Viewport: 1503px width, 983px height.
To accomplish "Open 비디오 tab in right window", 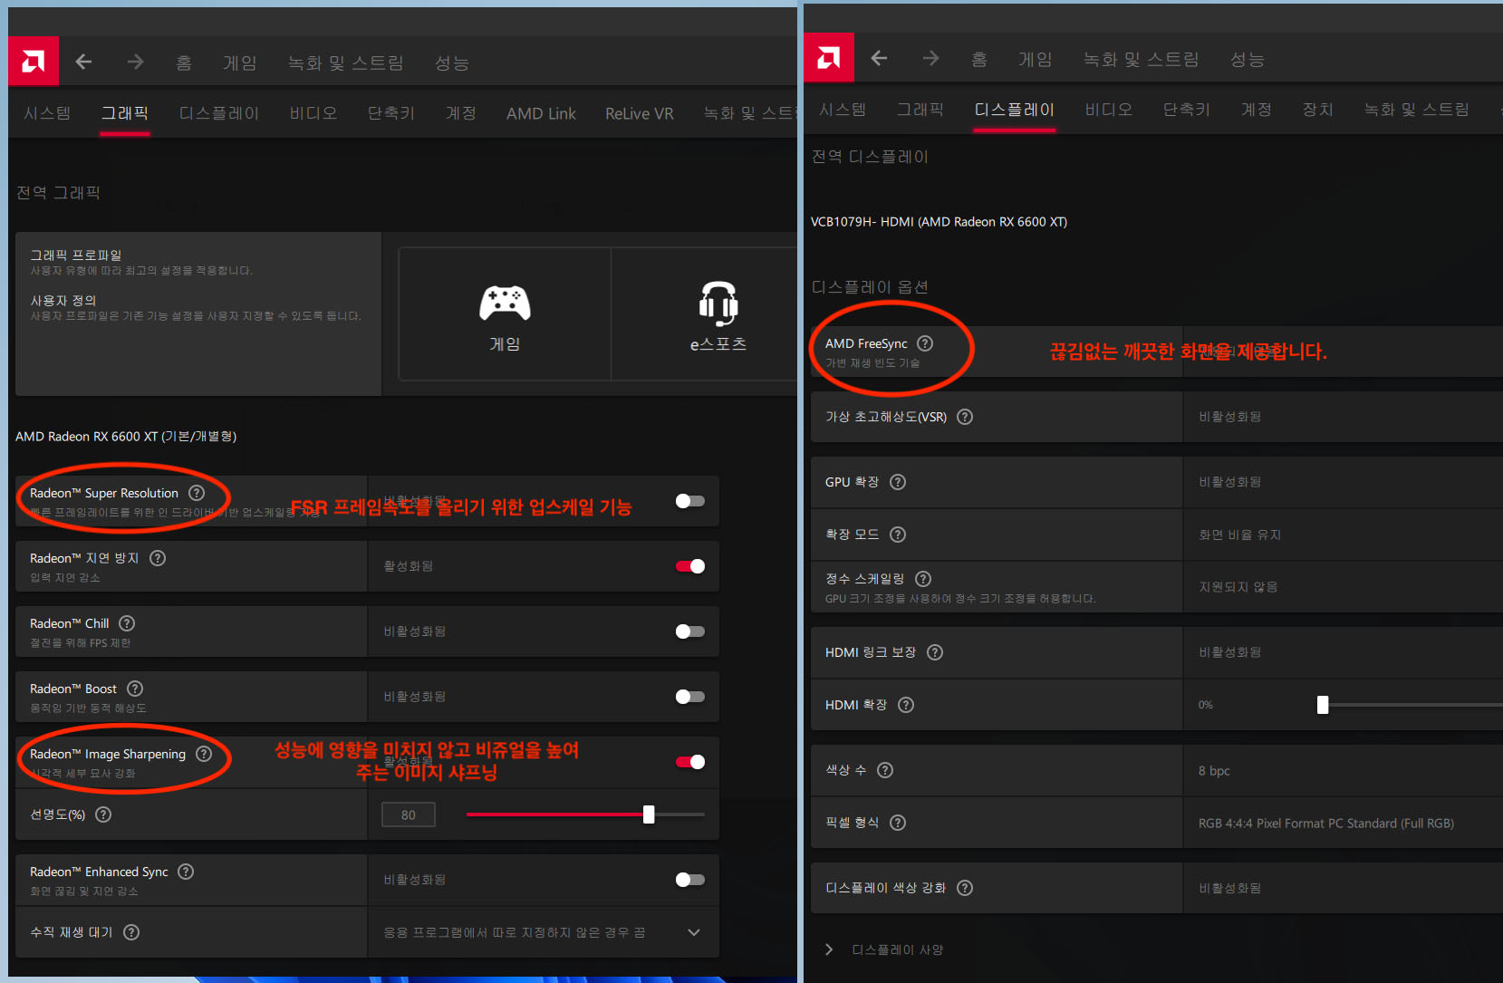I will [1109, 110].
